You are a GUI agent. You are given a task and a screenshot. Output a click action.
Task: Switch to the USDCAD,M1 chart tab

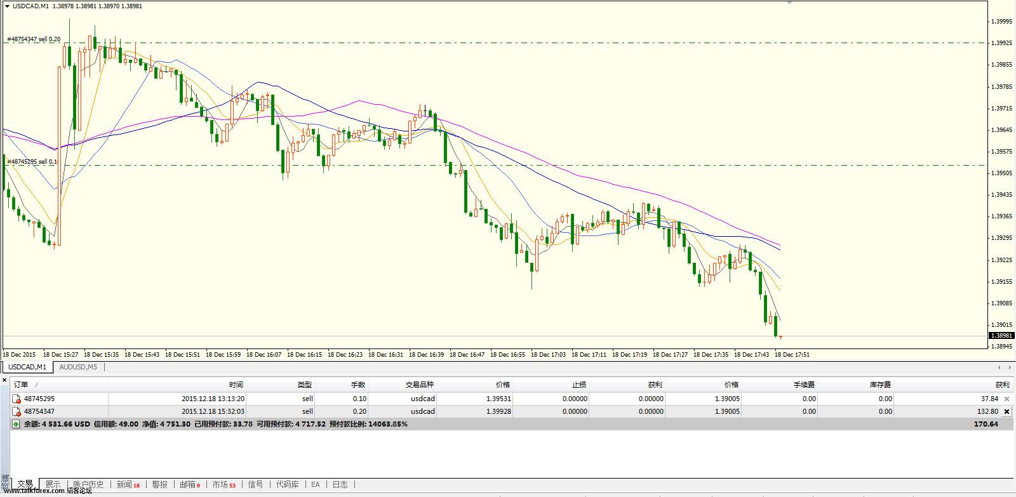click(x=27, y=367)
